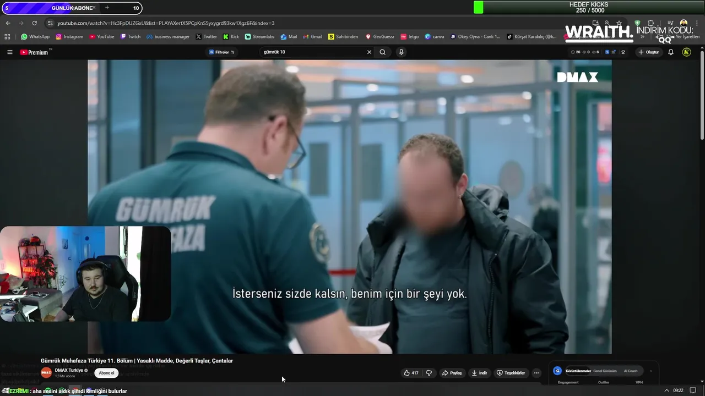Open the Chrome profile avatar
This screenshot has height=396, width=705.
[684, 23]
